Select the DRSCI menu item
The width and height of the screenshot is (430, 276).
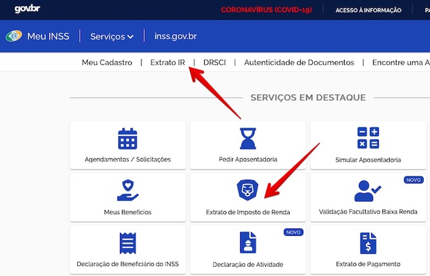pos(215,63)
